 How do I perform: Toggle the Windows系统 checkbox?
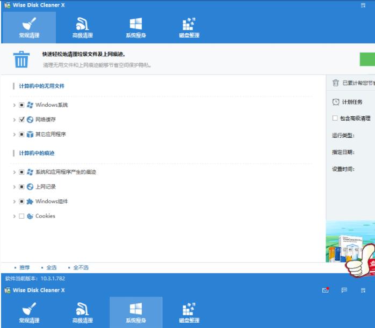coord(21,105)
